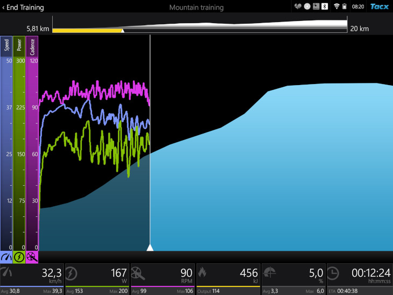393x295 pixels.
Task: Click the ETA 00:40:38 label
Action: 343,291
